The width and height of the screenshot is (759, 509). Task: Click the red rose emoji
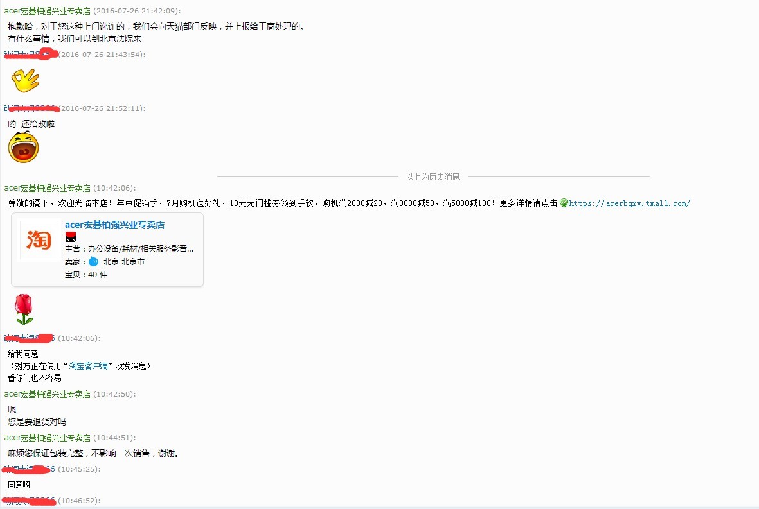24,309
